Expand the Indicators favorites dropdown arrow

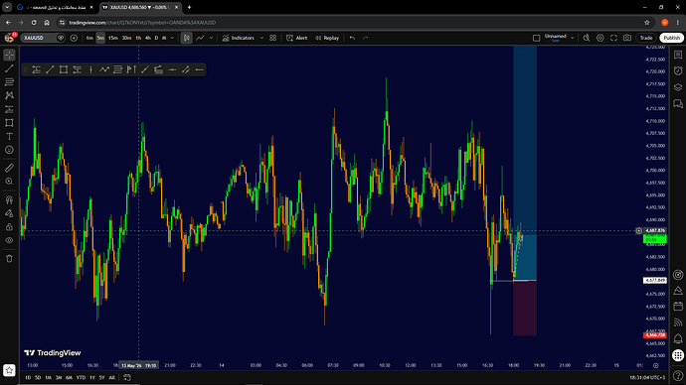tap(261, 38)
